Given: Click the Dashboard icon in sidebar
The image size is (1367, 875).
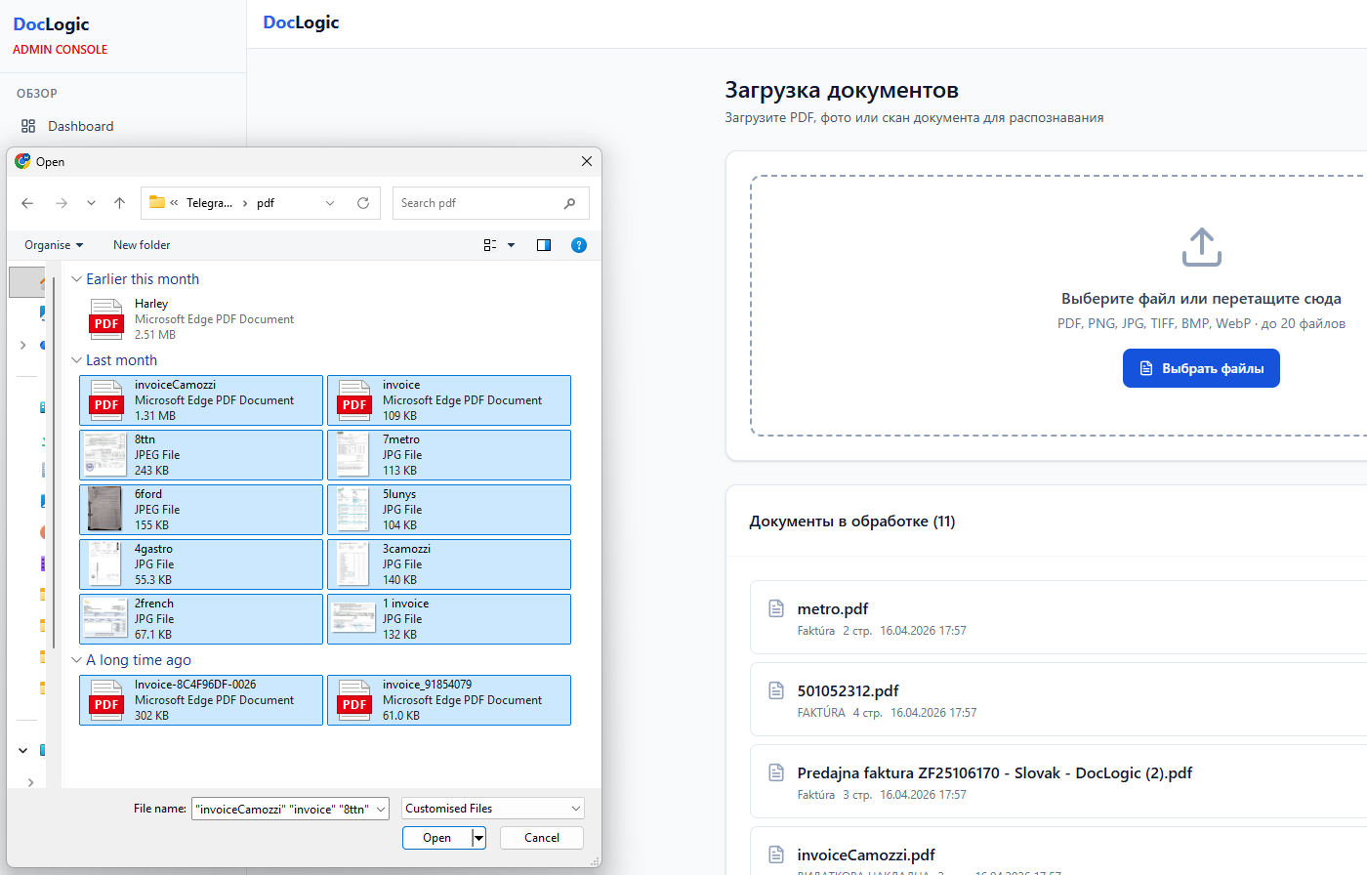Looking at the screenshot, I should (28, 126).
